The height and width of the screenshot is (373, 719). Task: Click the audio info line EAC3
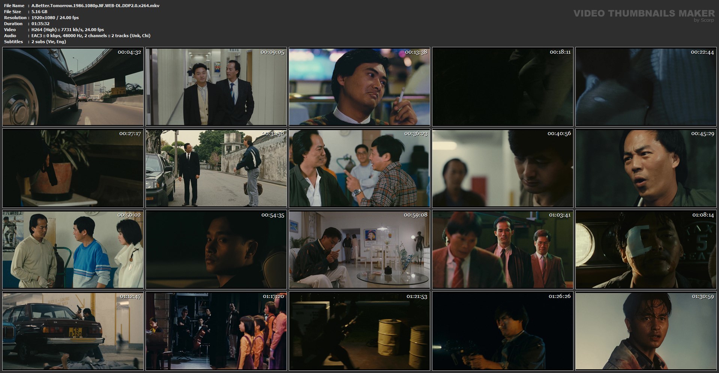[91, 36]
